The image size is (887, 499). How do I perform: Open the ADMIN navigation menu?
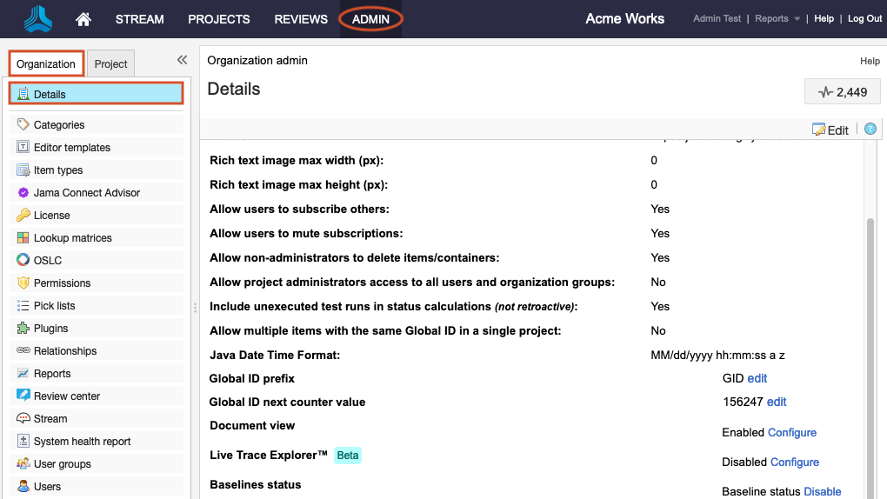pyautogui.click(x=370, y=19)
